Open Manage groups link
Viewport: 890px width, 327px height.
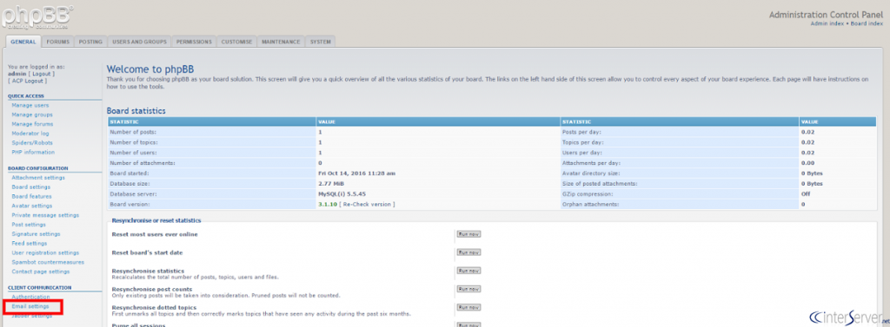coord(32,114)
